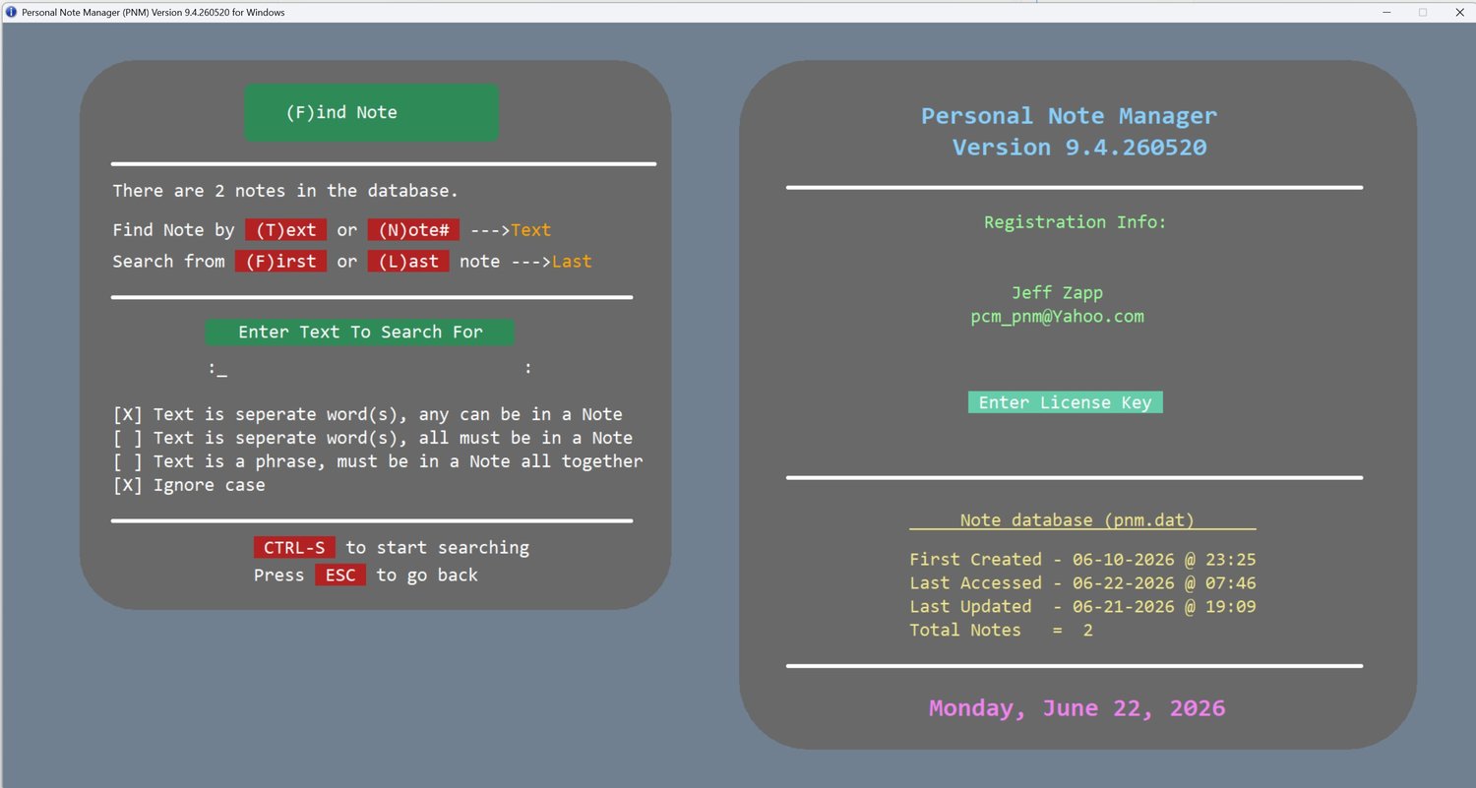
Task: Click the 'Find Note by' label
Action: point(173,230)
